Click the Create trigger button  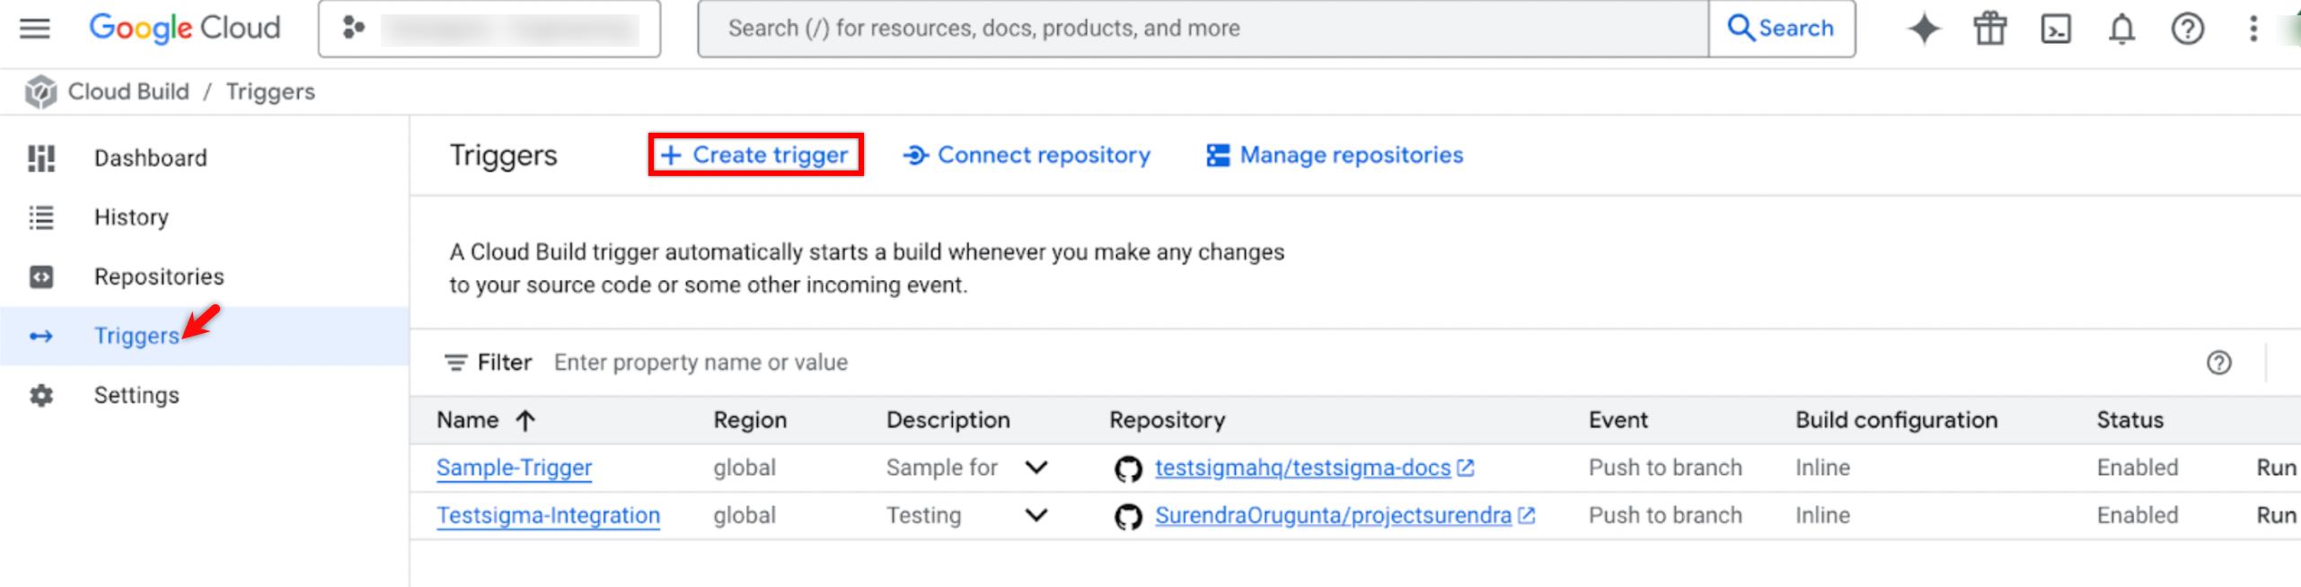tap(755, 155)
